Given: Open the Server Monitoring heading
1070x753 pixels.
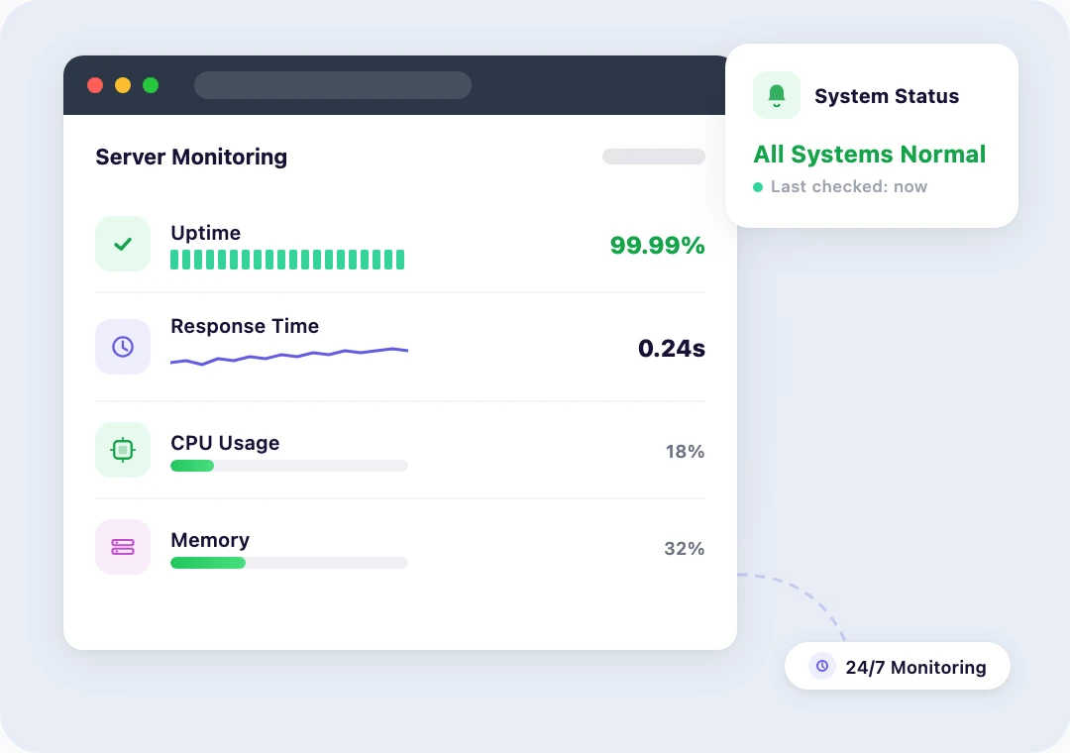Looking at the screenshot, I should pyautogui.click(x=191, y=157).
